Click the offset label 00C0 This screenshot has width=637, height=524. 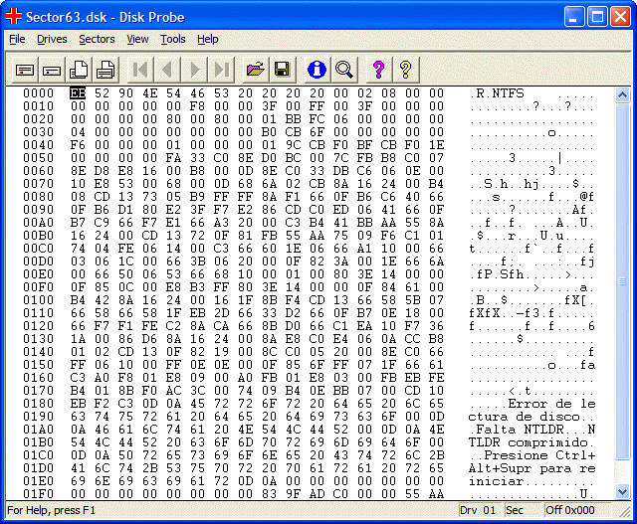pyautogui.click(x=38, y=249)
